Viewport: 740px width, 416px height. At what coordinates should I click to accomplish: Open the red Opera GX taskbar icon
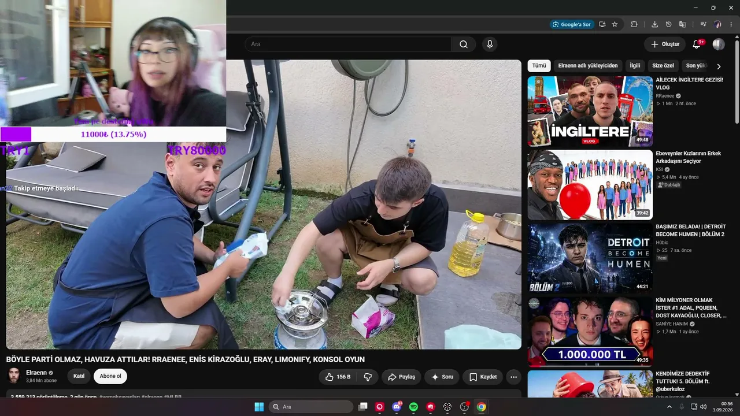(x=380, y=407)
